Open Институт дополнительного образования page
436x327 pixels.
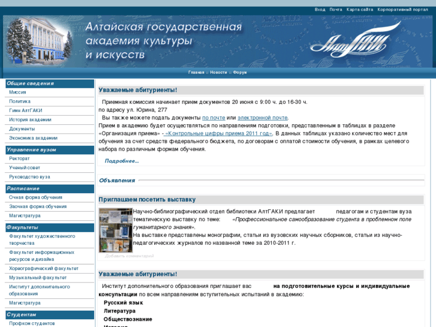(40, 290)
